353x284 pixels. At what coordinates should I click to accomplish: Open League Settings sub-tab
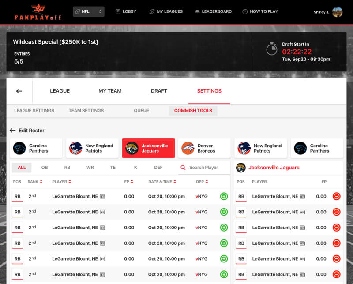(x=34, y=111)
